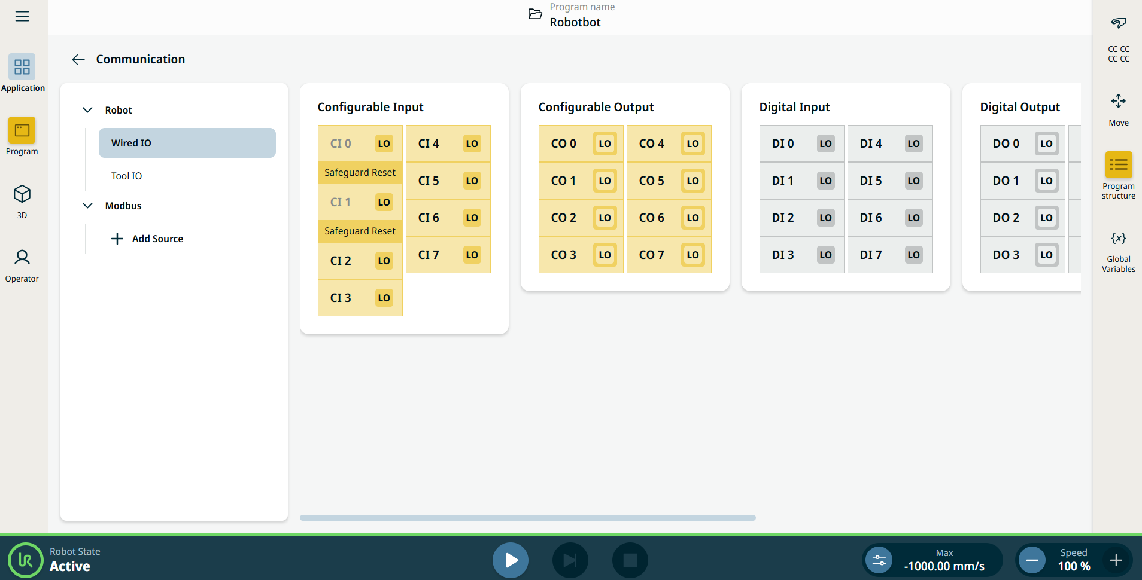Select the Wired IO item
The width and height of the screenshot is (1142, 580).
coord(187,143)
